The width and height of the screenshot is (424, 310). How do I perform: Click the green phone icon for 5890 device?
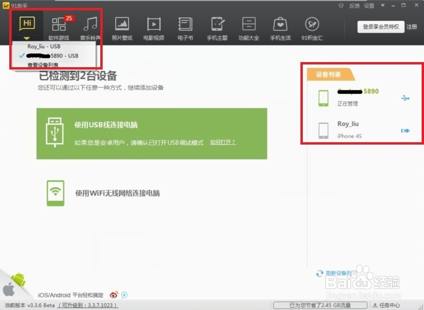pyautogui.click(x=323, y=98)
